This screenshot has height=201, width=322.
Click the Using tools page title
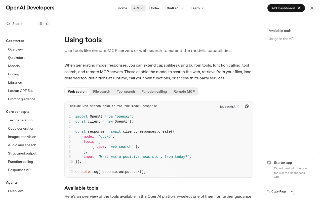coord(83,40)
